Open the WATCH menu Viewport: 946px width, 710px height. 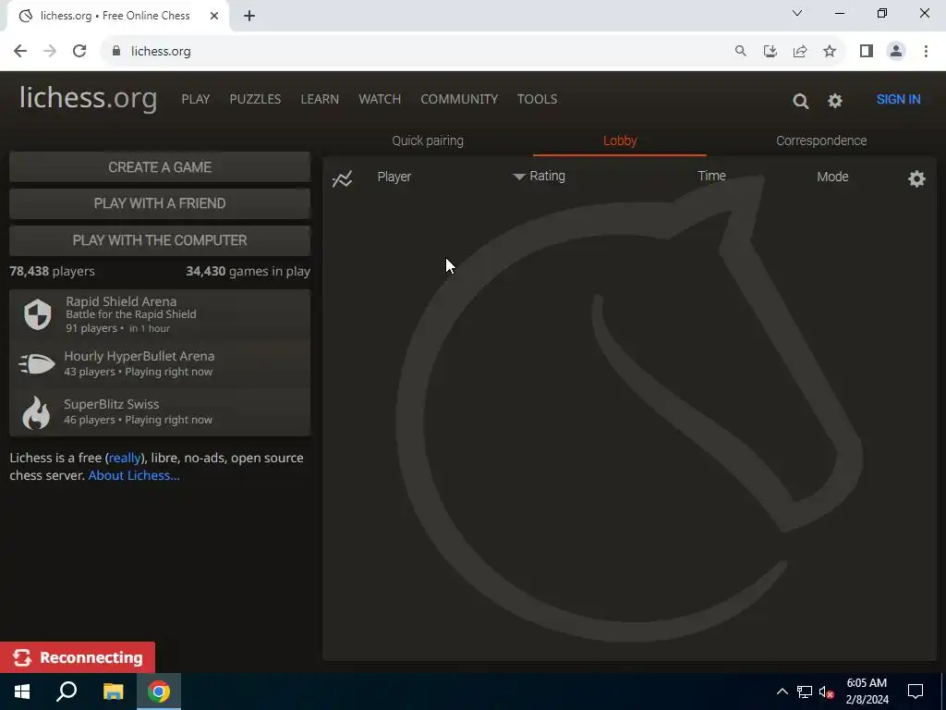coord(380,99)
